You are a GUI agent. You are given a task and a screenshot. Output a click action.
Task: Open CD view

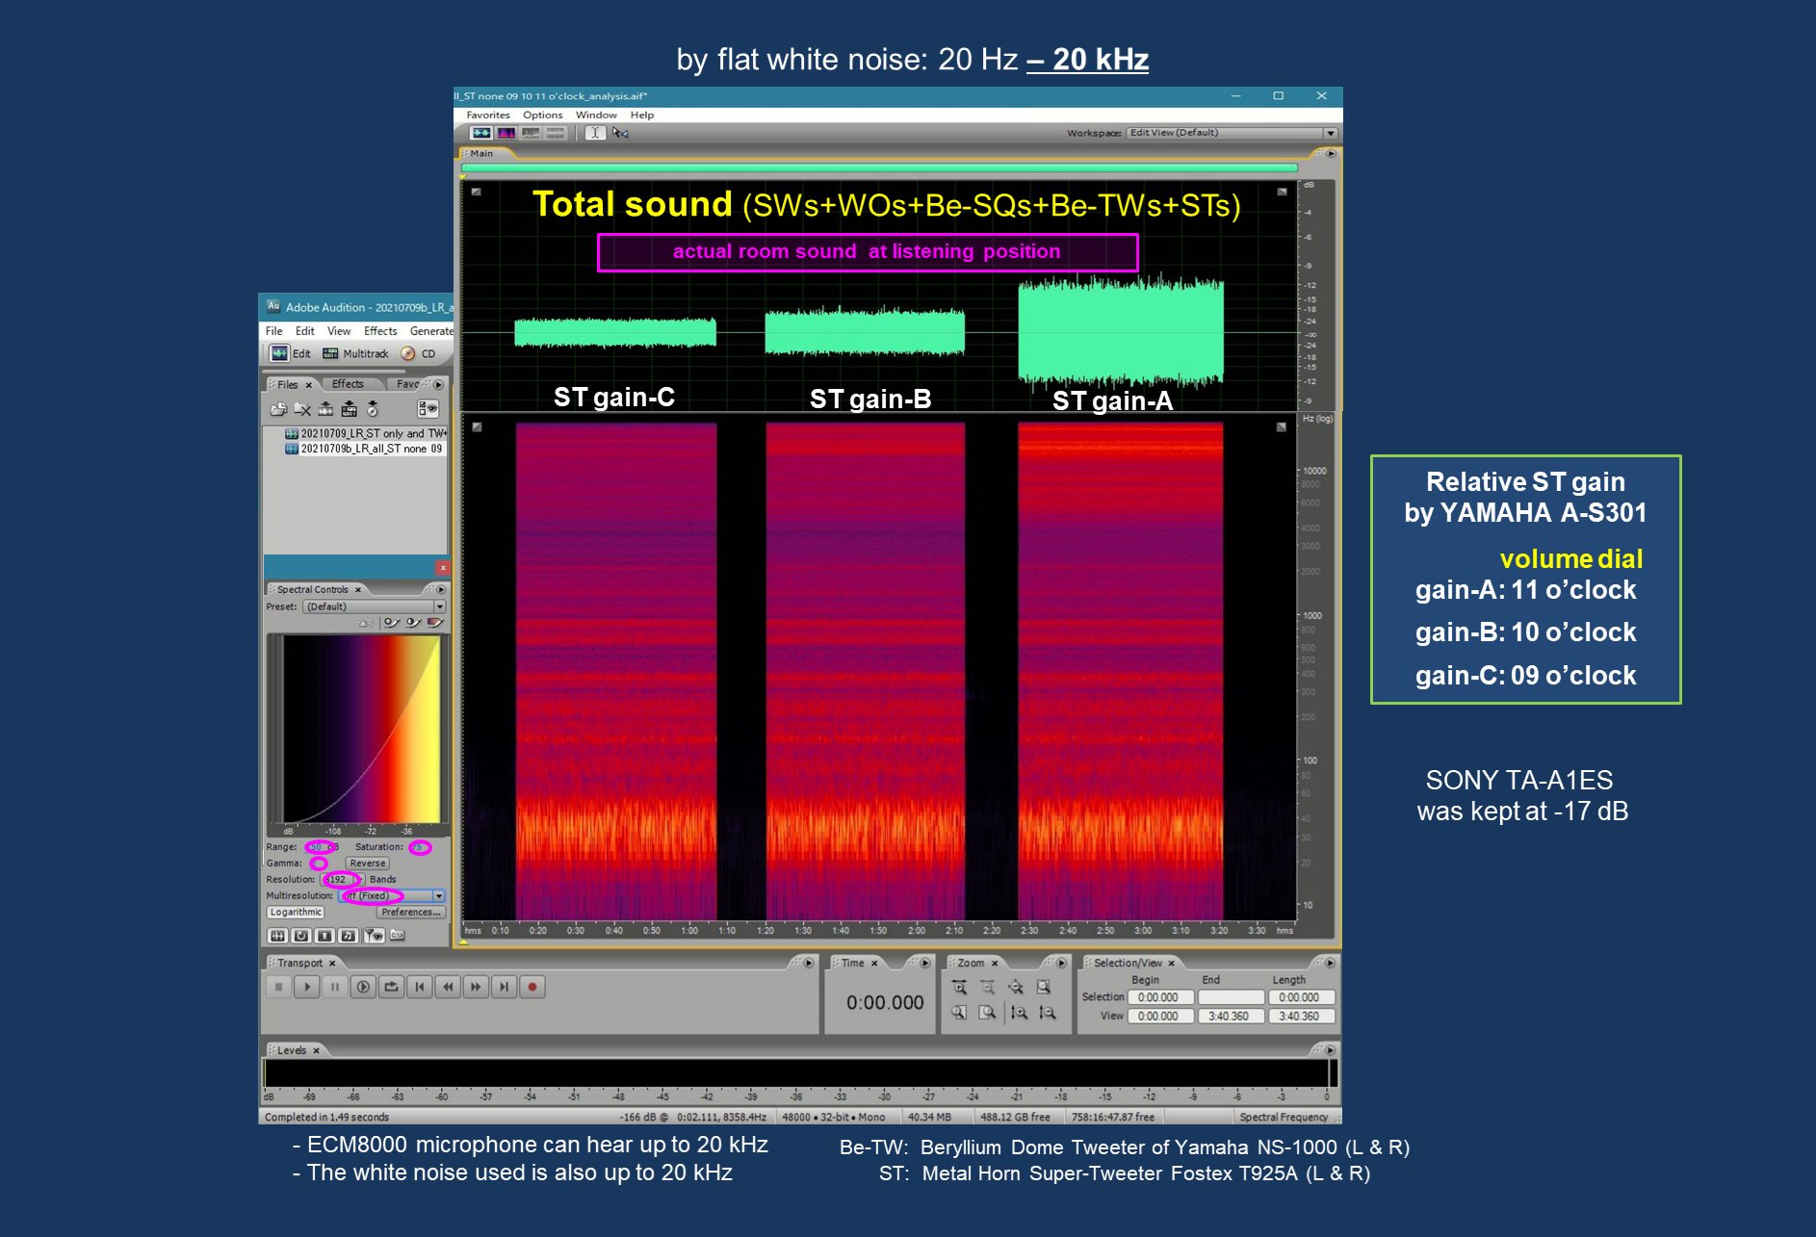click(x=419, y=353)
